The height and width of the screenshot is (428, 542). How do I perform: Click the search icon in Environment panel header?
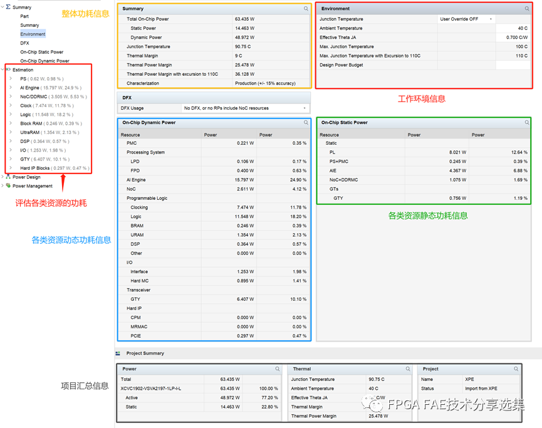tap(526, 9)
